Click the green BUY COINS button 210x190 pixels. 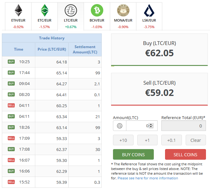pos(133,154)
